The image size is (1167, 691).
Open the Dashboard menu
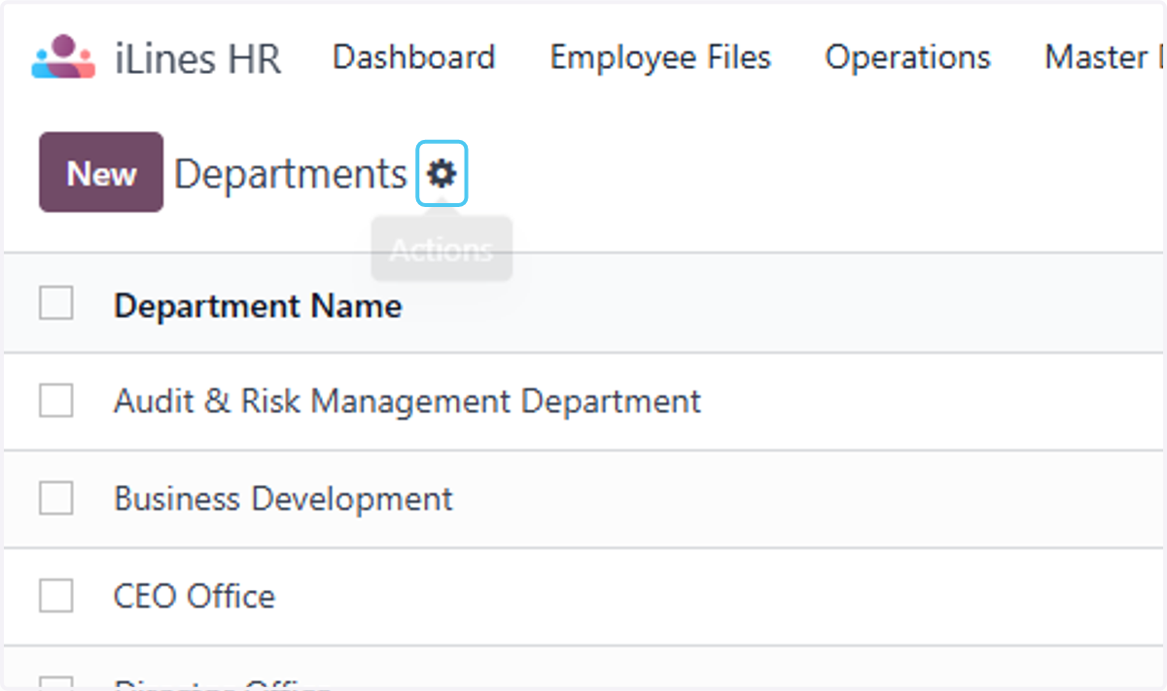(x=414, y=57)
